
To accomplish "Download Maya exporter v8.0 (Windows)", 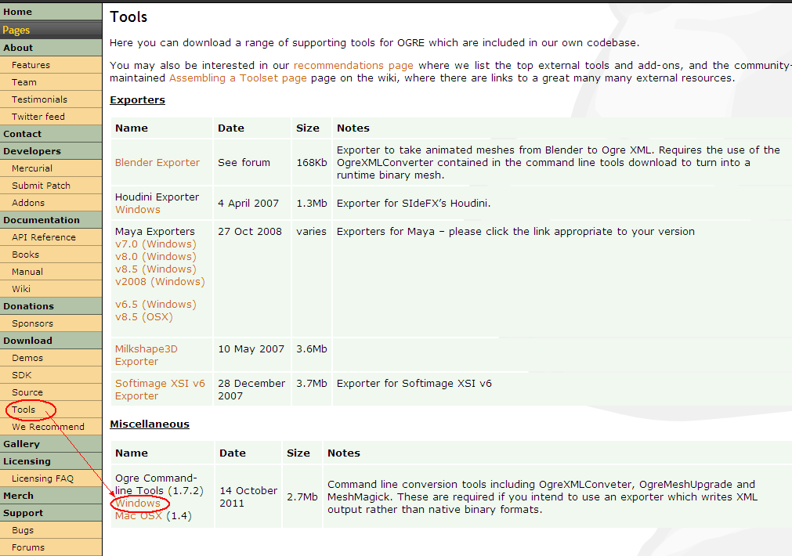I will pos(156,257).
